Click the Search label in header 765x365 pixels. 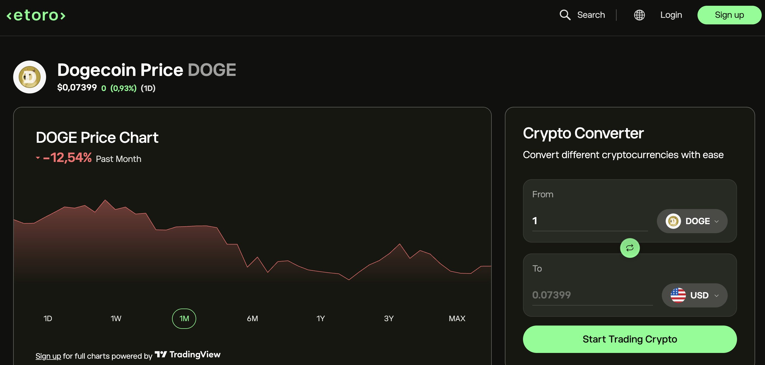point(591,15)
